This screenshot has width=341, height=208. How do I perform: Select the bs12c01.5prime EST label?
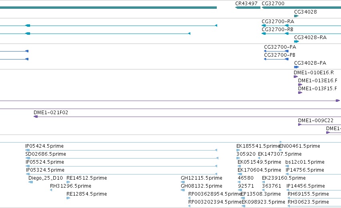point(305,162)
